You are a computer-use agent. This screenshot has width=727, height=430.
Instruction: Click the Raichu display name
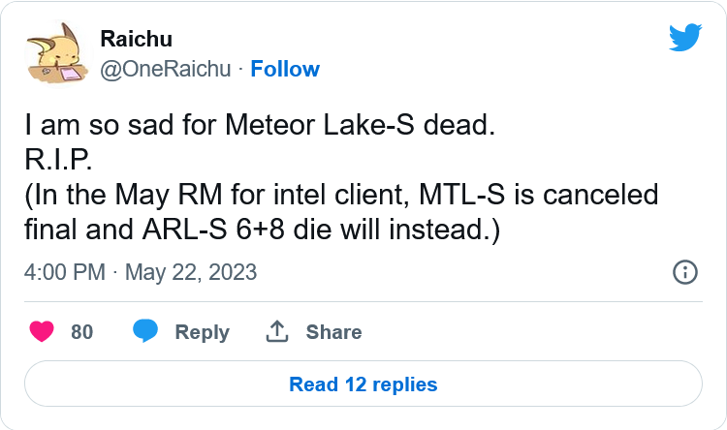(x=136, y=39)
